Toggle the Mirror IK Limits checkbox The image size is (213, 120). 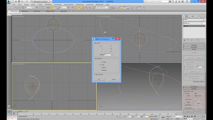pyautogui.click(x=94, y=75)
